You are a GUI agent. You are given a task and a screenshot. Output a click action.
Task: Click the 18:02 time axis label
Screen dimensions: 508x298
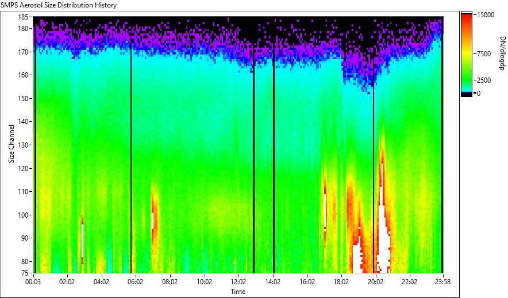(341, 282)
